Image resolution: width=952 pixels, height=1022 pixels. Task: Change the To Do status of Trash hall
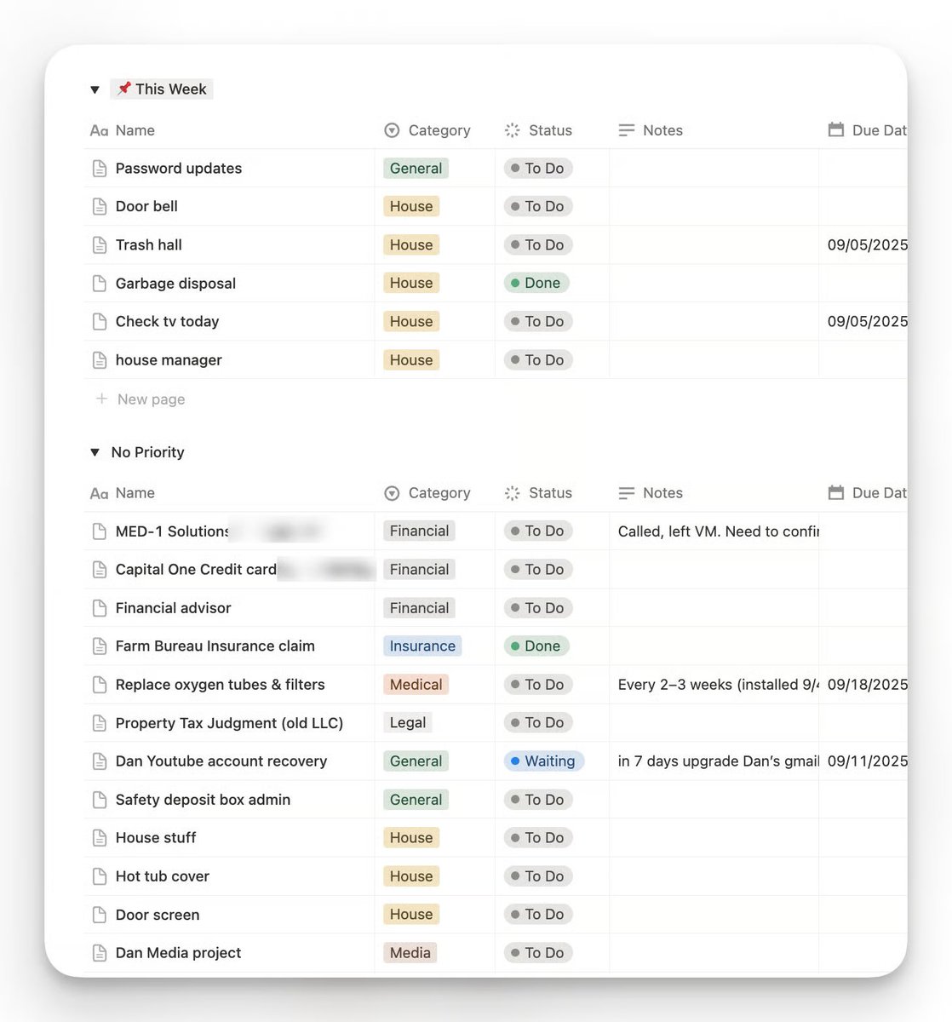[x=538, y=245]
